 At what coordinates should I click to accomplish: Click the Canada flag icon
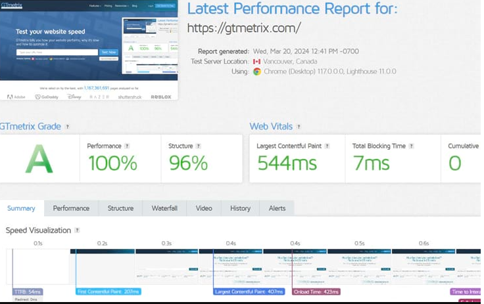click(257, 62)
